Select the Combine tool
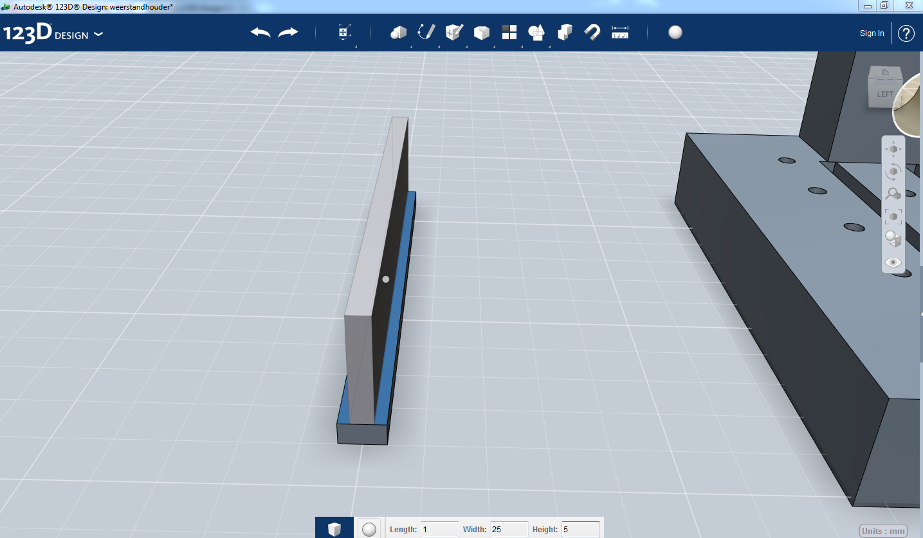 pyautogui.click(x=565, y=32)
